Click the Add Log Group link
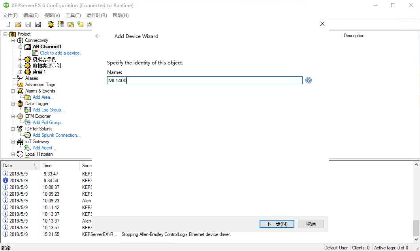Image resolution: width=420 pixels, height=251 pixels. click(49, 110)
